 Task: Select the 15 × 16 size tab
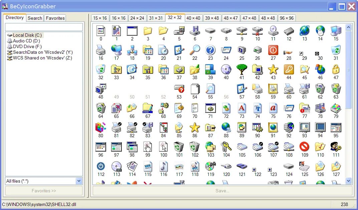(x=100, y=18)
